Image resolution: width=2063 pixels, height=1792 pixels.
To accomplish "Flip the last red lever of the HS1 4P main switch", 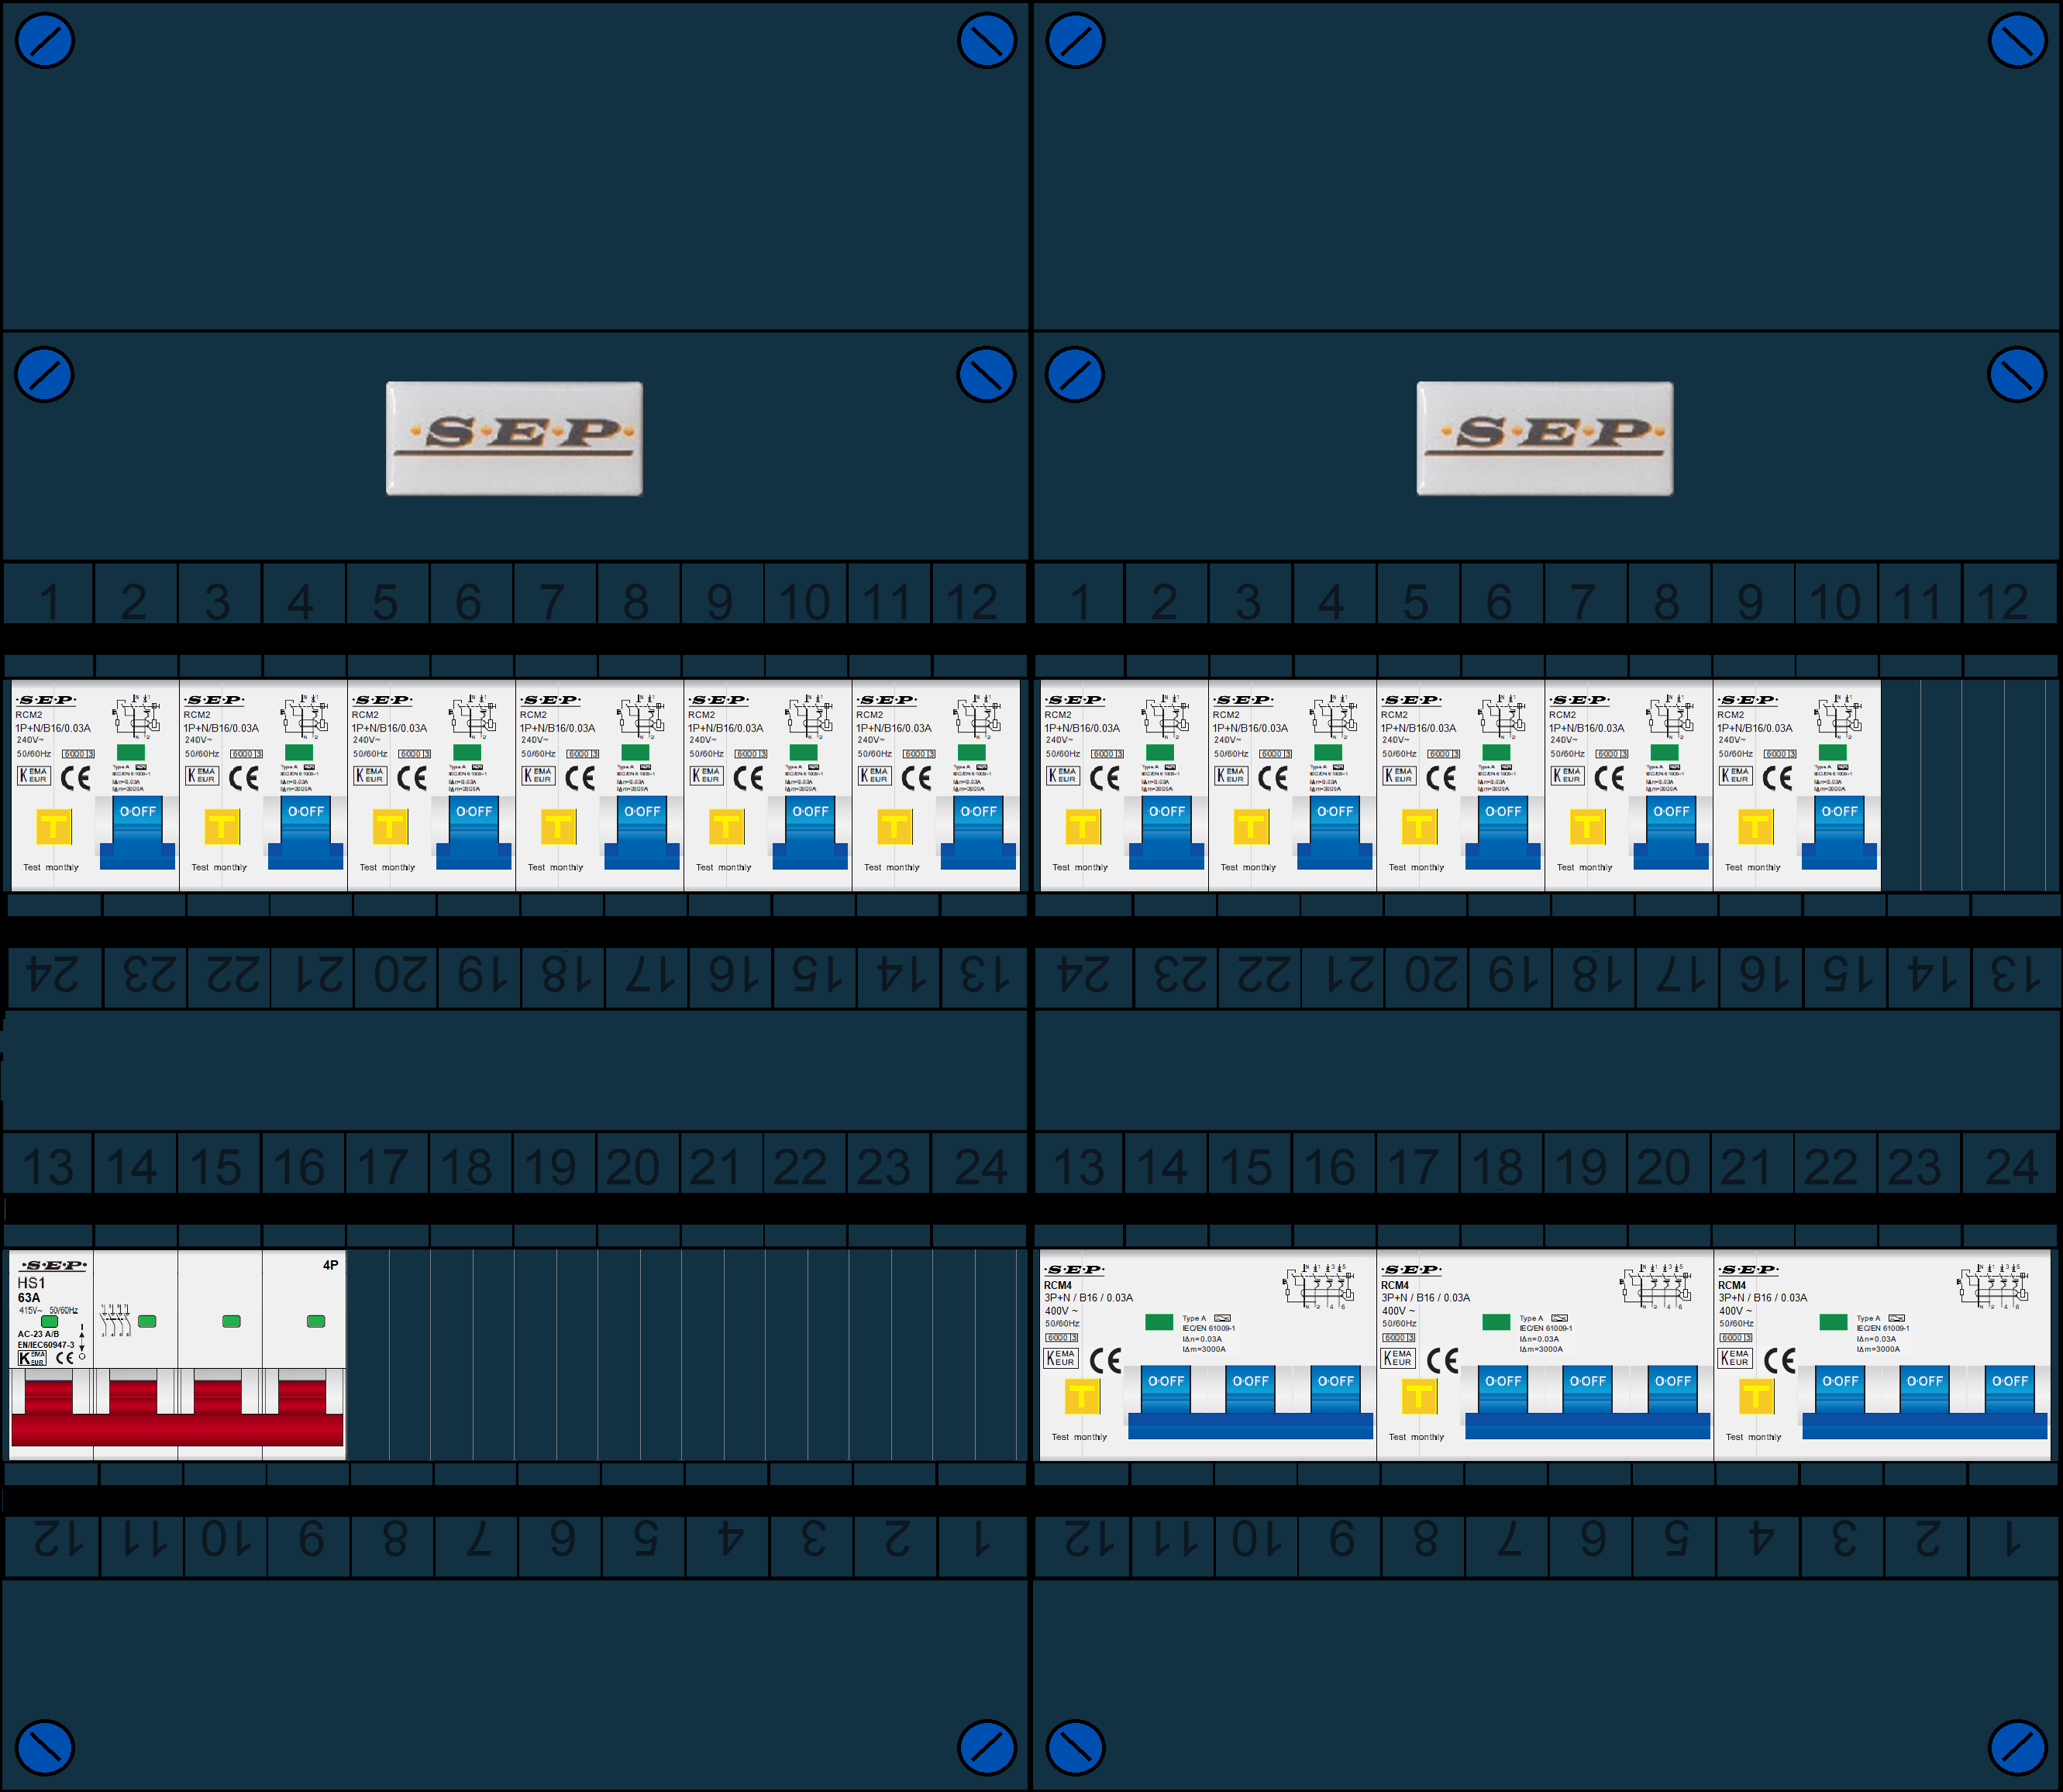I will tap(302, 1397).
